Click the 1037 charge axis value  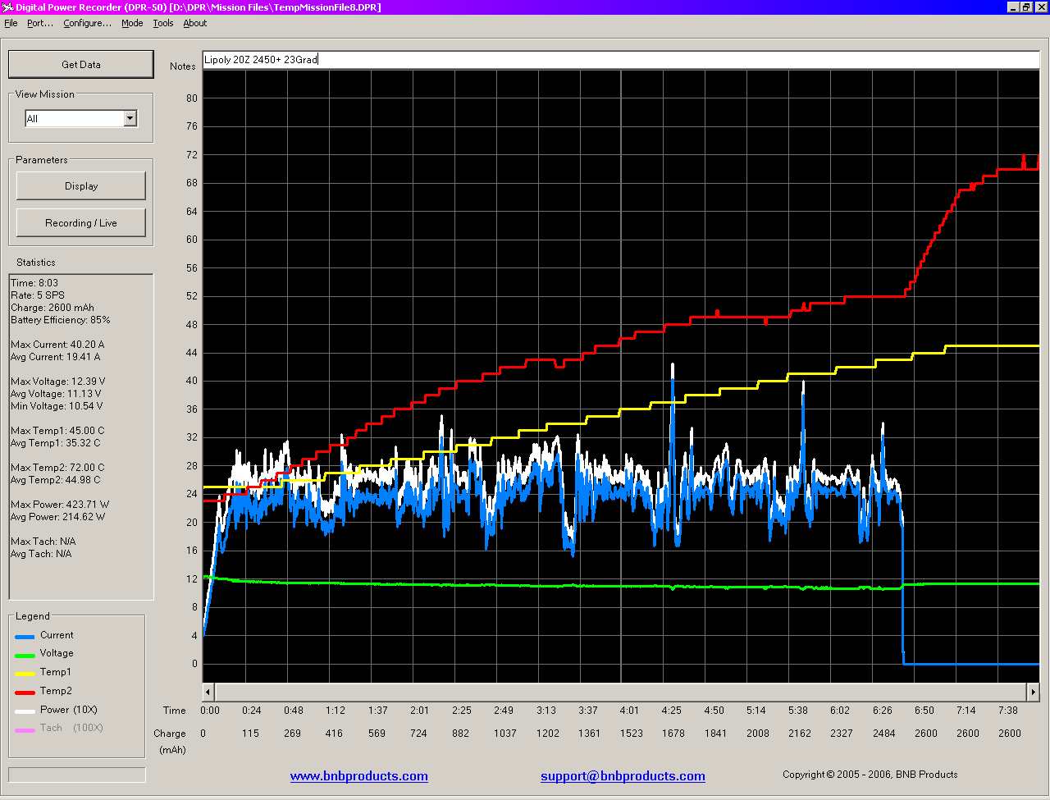[504, 734]
